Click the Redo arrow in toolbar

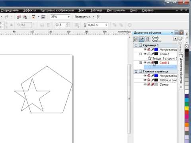coord(6,17)
